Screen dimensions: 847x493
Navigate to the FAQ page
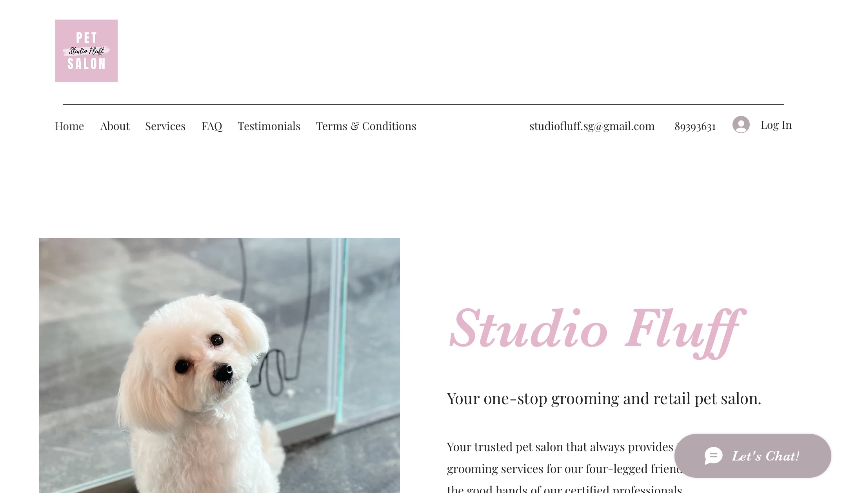coord(212,126)
